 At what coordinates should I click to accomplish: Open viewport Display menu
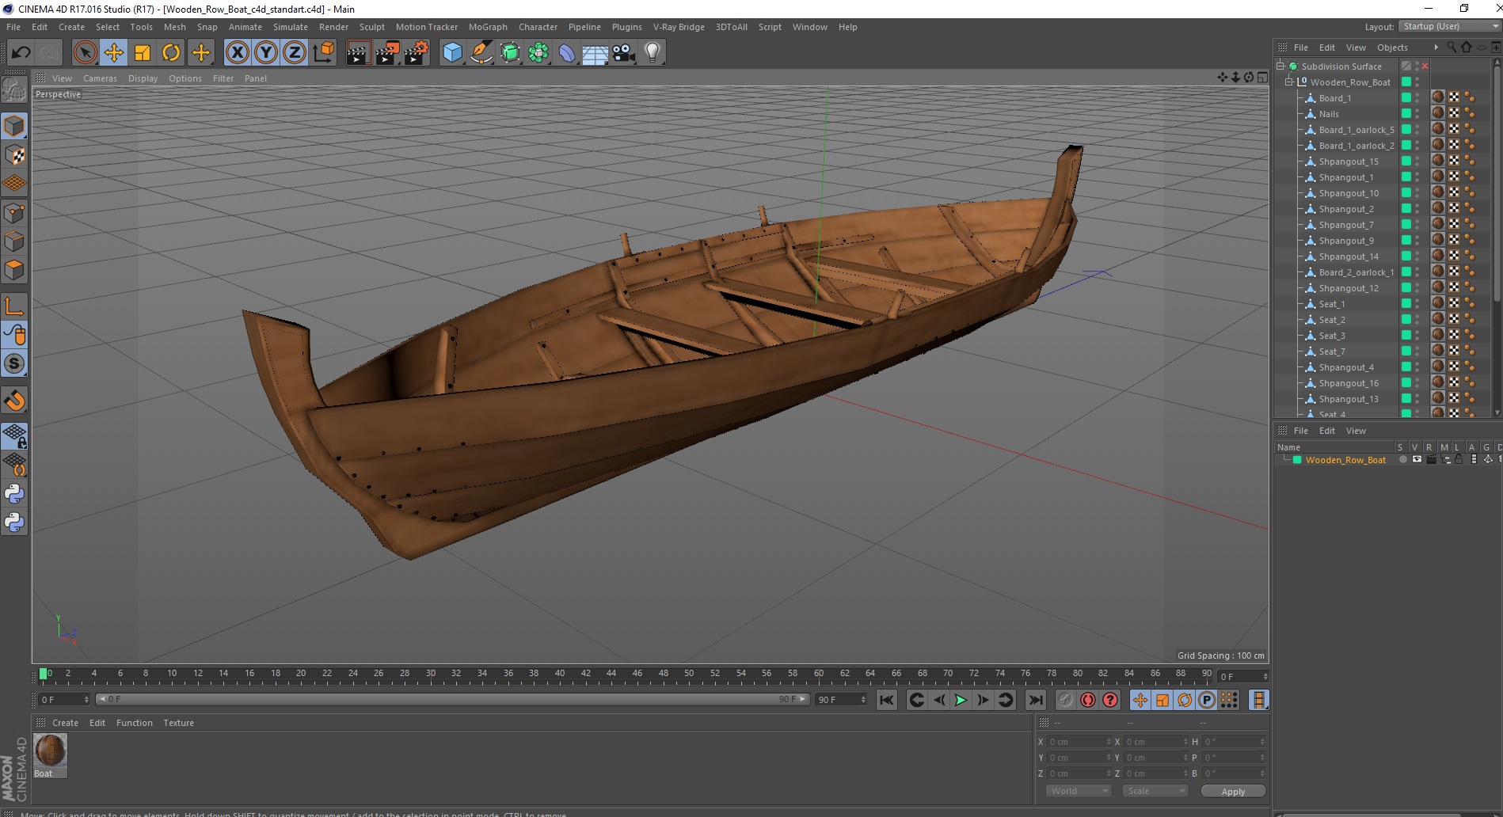[143, 78]
